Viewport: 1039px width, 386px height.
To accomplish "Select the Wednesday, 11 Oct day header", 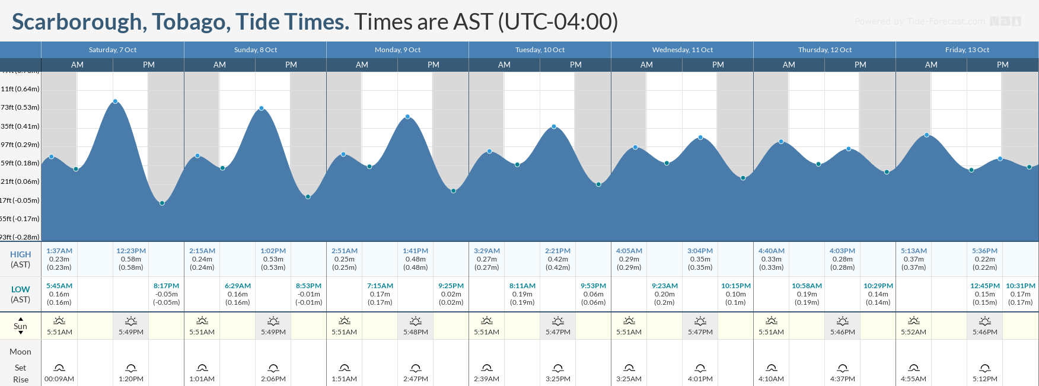I will [x=683, y=50].
